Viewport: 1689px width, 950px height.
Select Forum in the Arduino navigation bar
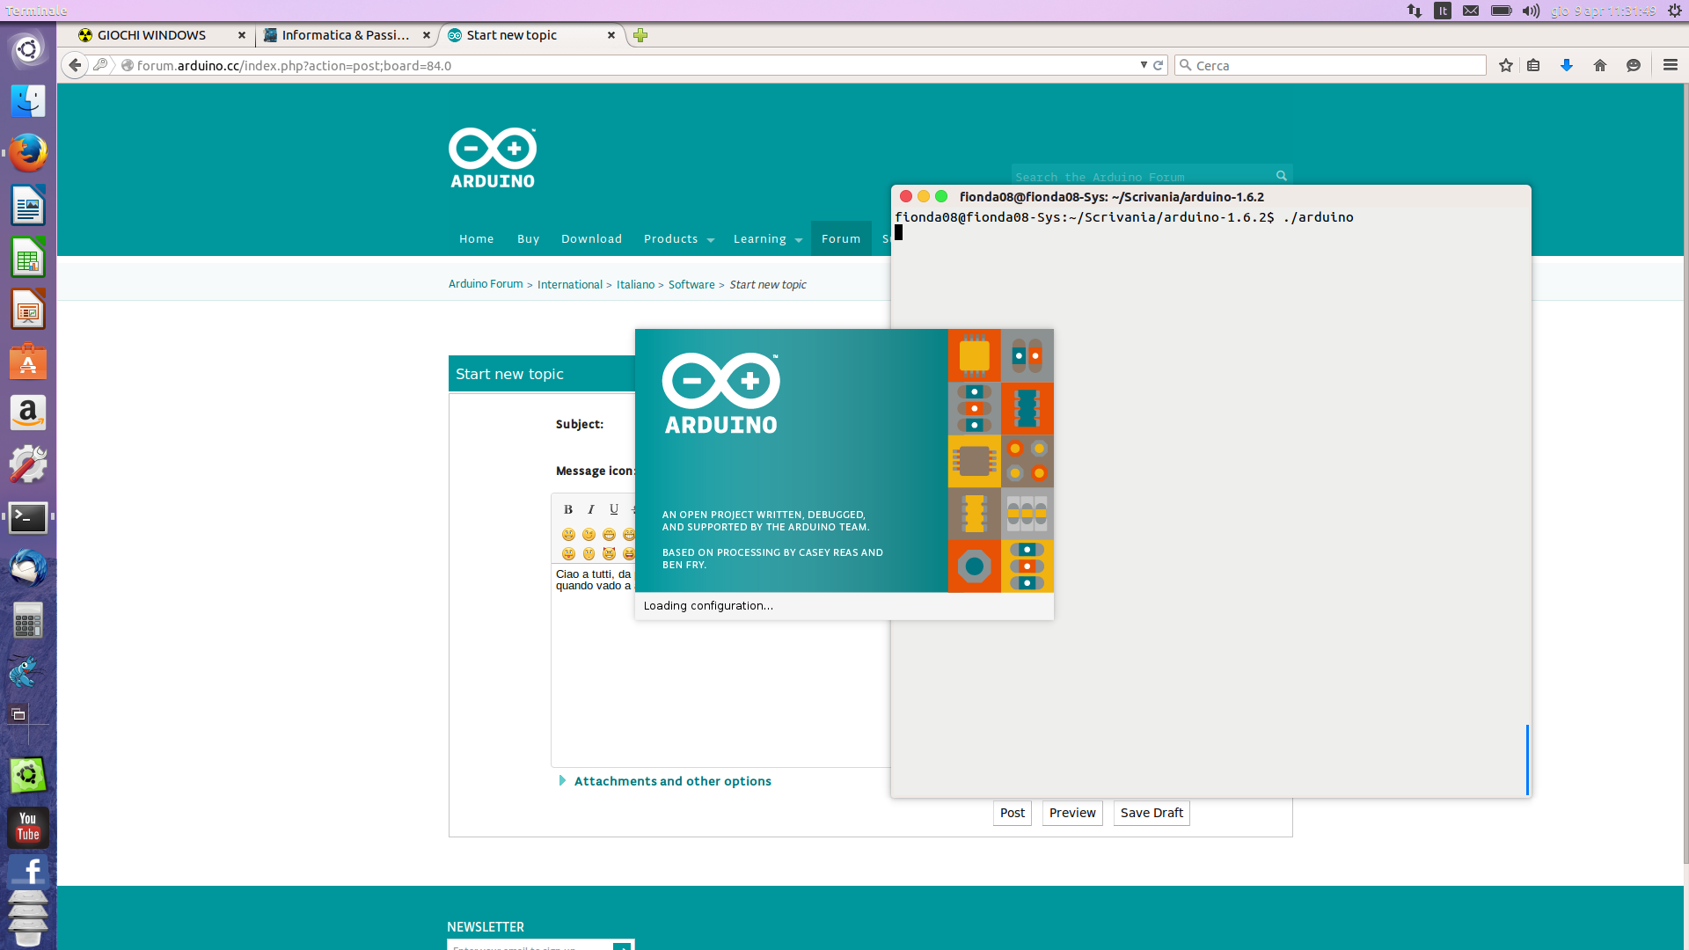[841, 238]
